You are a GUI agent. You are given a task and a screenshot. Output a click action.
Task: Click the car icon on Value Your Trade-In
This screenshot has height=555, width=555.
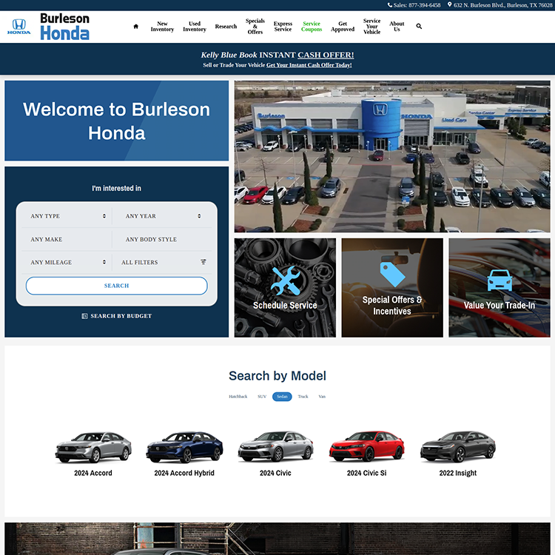[499, 280]
